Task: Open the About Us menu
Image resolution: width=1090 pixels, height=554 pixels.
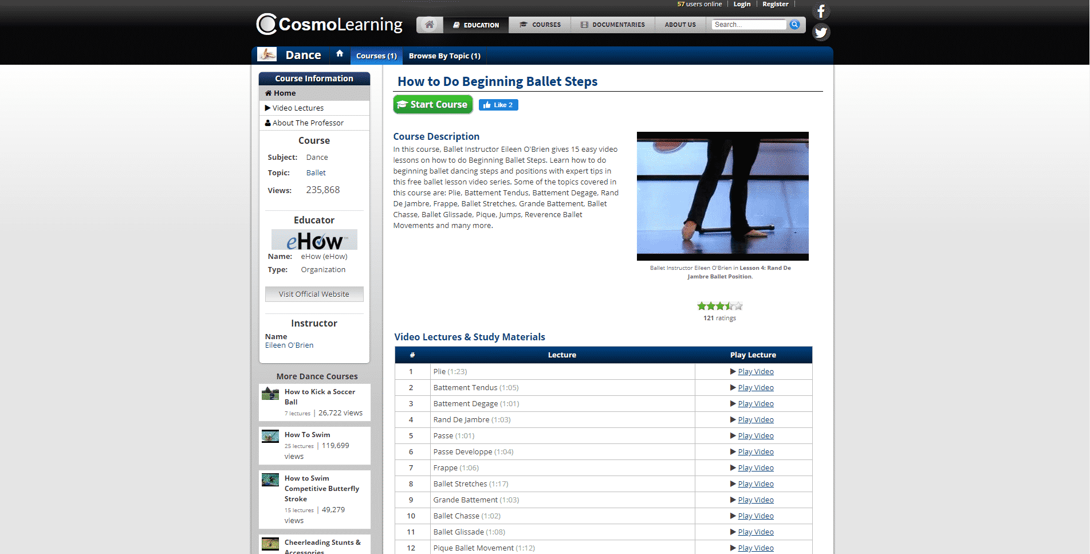Action: coord(680,25)
